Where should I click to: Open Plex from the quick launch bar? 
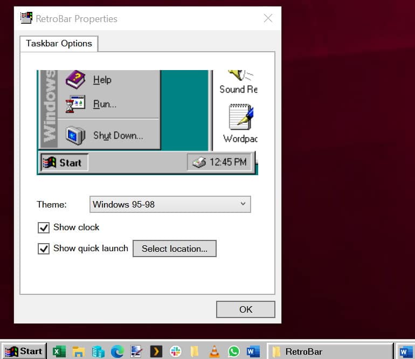156,351
